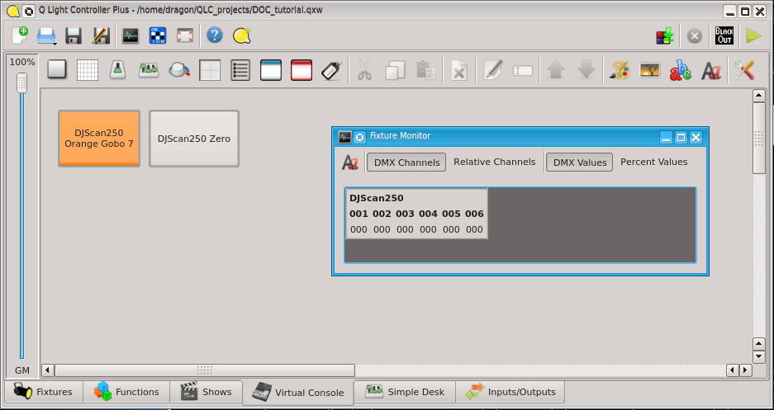Paste widget from clipboard
The width and height of the screenshot is (774, 410).
point(425,70)
